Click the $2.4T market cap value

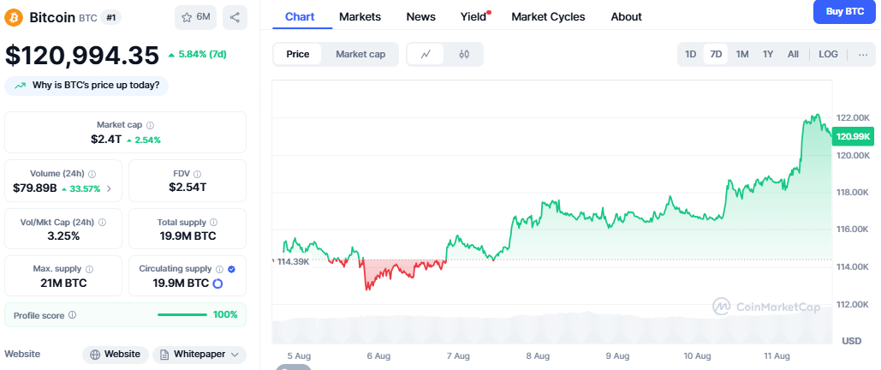106,140
